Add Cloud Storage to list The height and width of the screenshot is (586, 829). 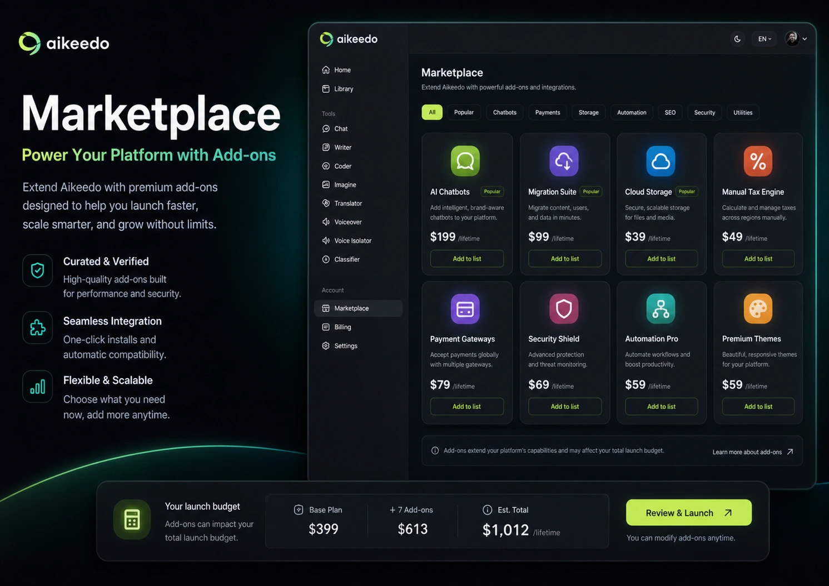(662, 259)
